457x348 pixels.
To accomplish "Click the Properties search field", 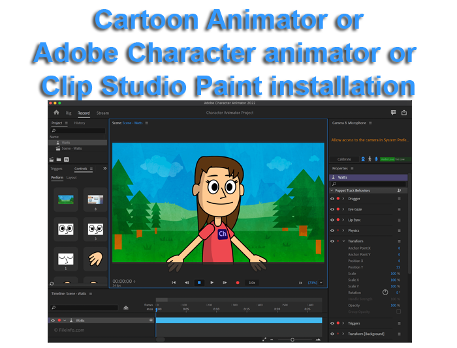I will point(368,184).
